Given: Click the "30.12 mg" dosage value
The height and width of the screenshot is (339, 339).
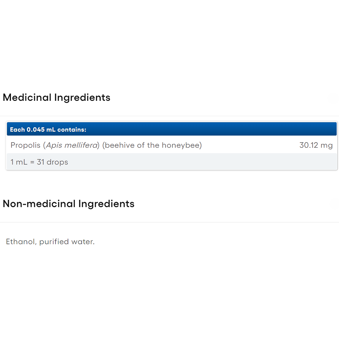Looking at the screenshot, I should [x=316, y=145].
